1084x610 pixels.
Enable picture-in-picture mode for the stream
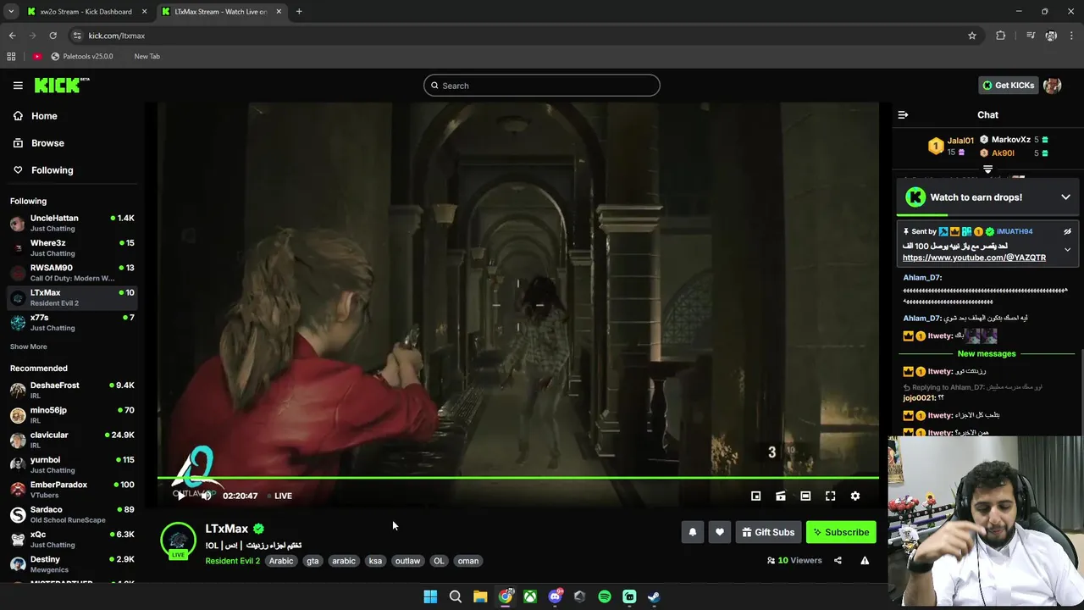coord(756,496)
